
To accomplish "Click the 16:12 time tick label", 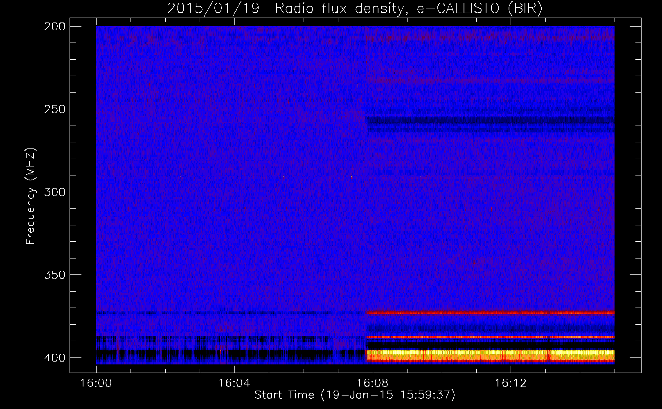I will (x=511, y=383).
